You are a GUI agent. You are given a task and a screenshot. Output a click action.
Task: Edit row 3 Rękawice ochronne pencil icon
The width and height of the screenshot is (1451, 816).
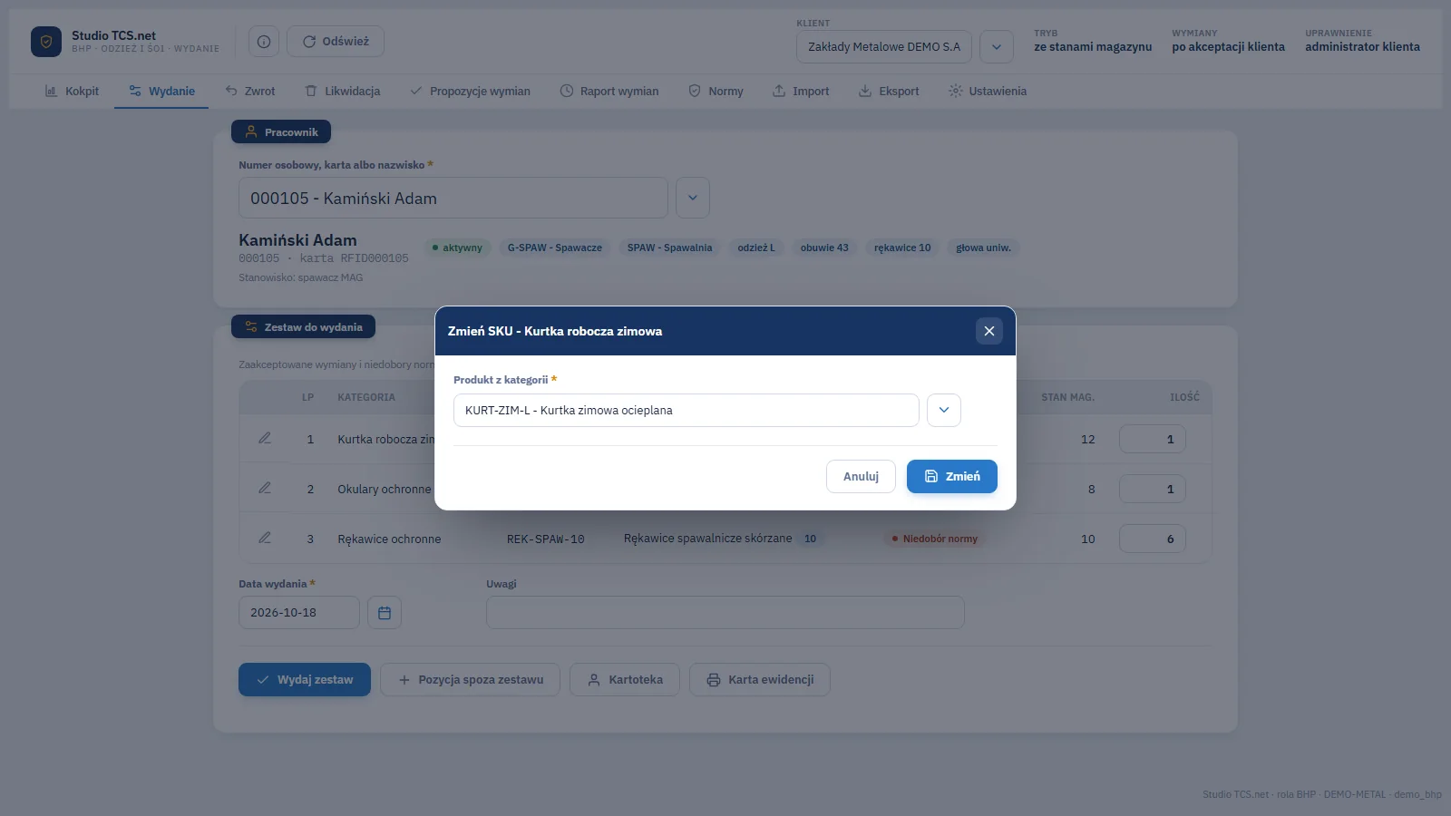[265, 539]
